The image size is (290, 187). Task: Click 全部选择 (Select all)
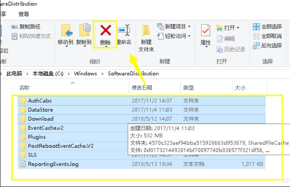click(267, 27)
